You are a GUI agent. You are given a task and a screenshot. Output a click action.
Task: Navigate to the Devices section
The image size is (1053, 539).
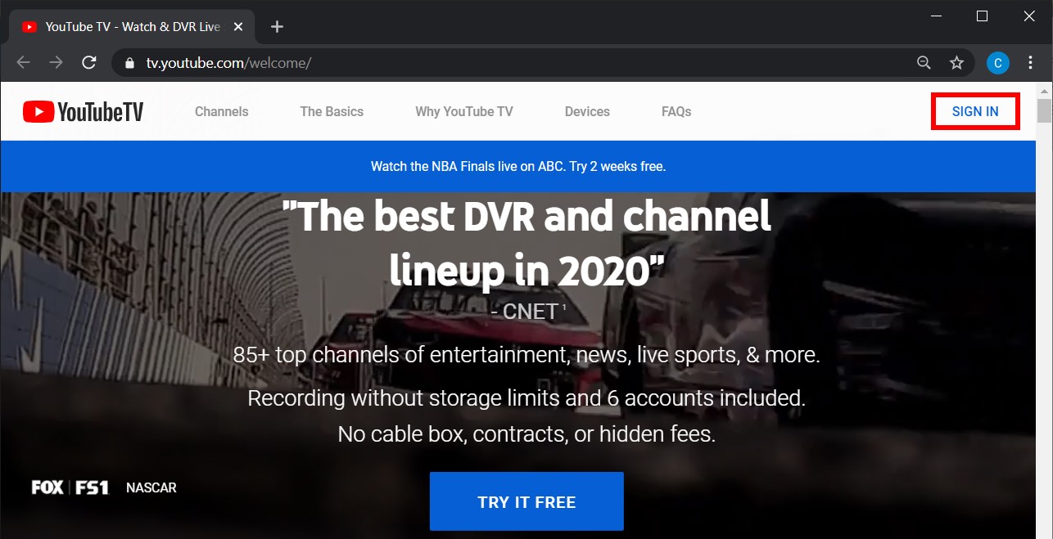(x=587, y=112)
